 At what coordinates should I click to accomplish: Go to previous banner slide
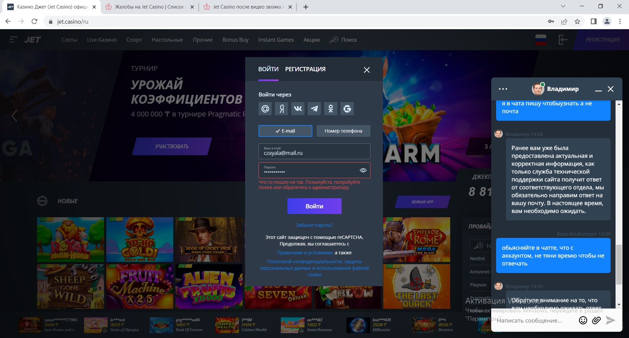14,116
